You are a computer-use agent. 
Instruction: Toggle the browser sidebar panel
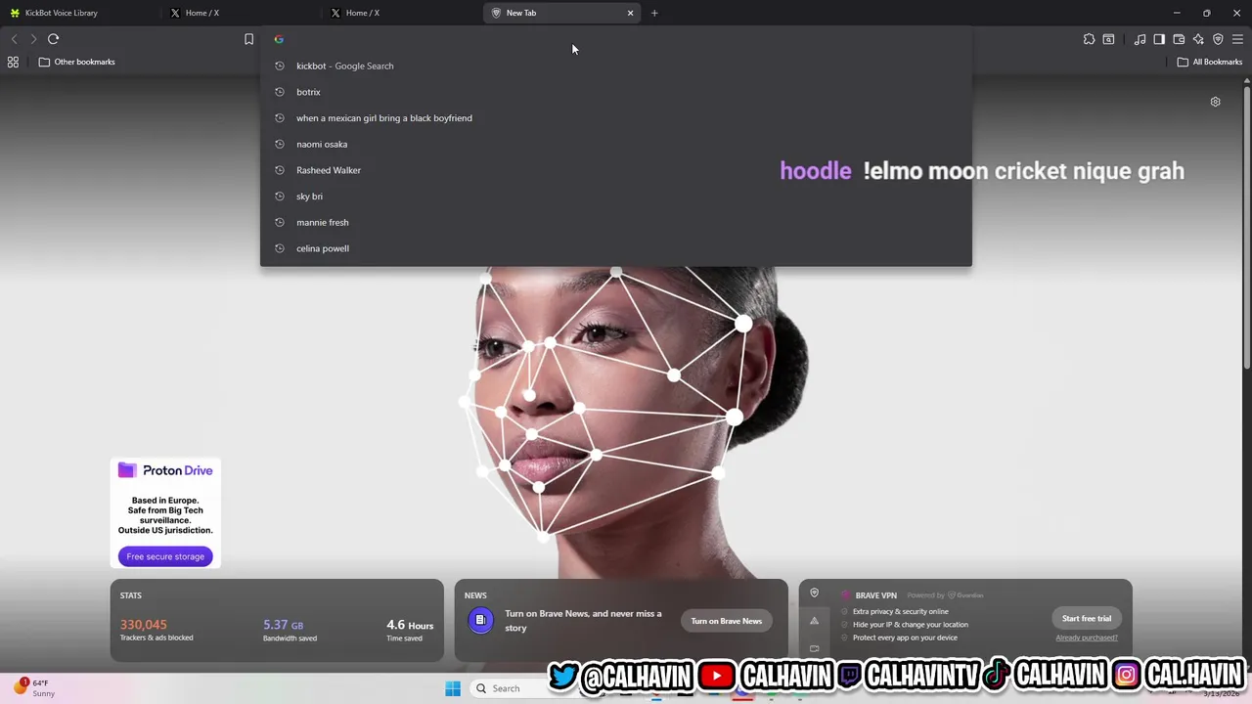click(x=1159, y=39)
